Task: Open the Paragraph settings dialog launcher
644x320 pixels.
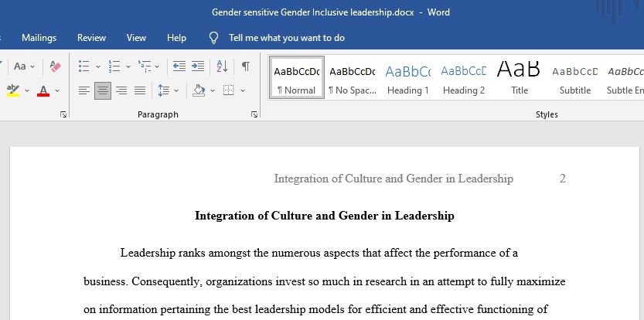Action: click(x=254, y=114)
